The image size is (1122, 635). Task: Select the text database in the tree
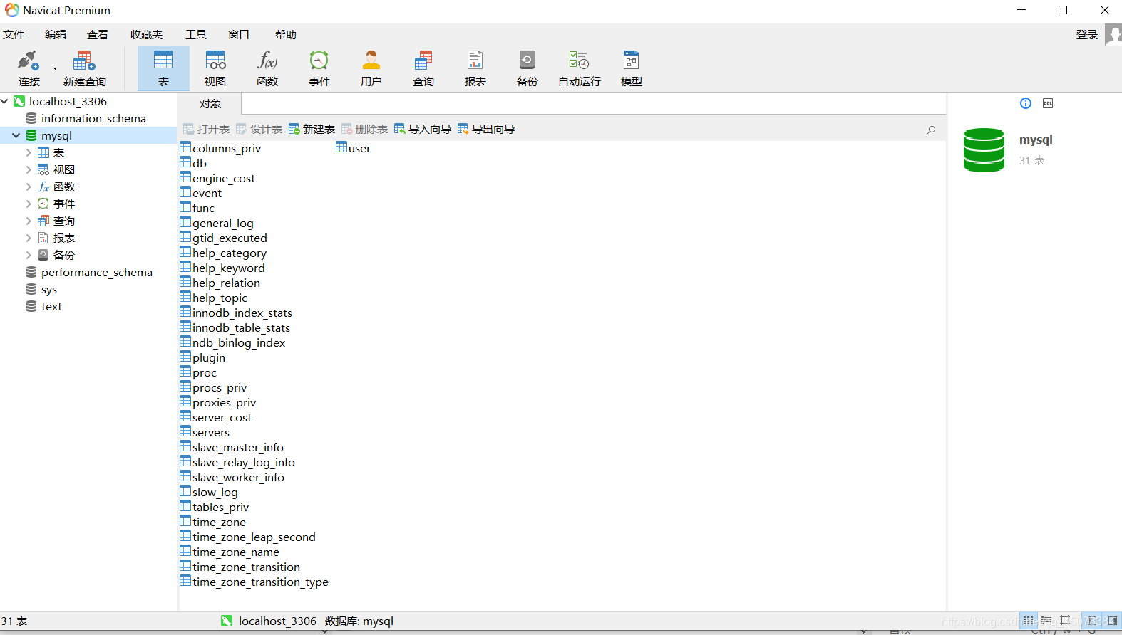tap(51, 306)
